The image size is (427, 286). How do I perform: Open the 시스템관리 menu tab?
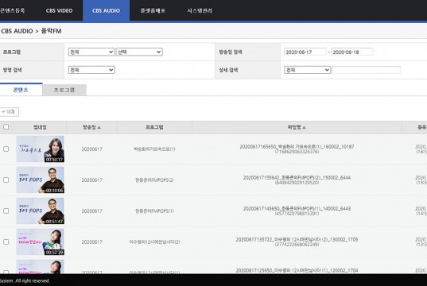coord(200,10)
